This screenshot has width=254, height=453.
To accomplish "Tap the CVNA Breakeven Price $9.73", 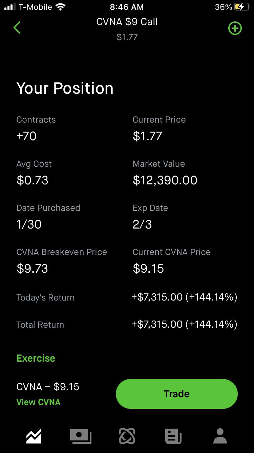I will pos(32,269).
